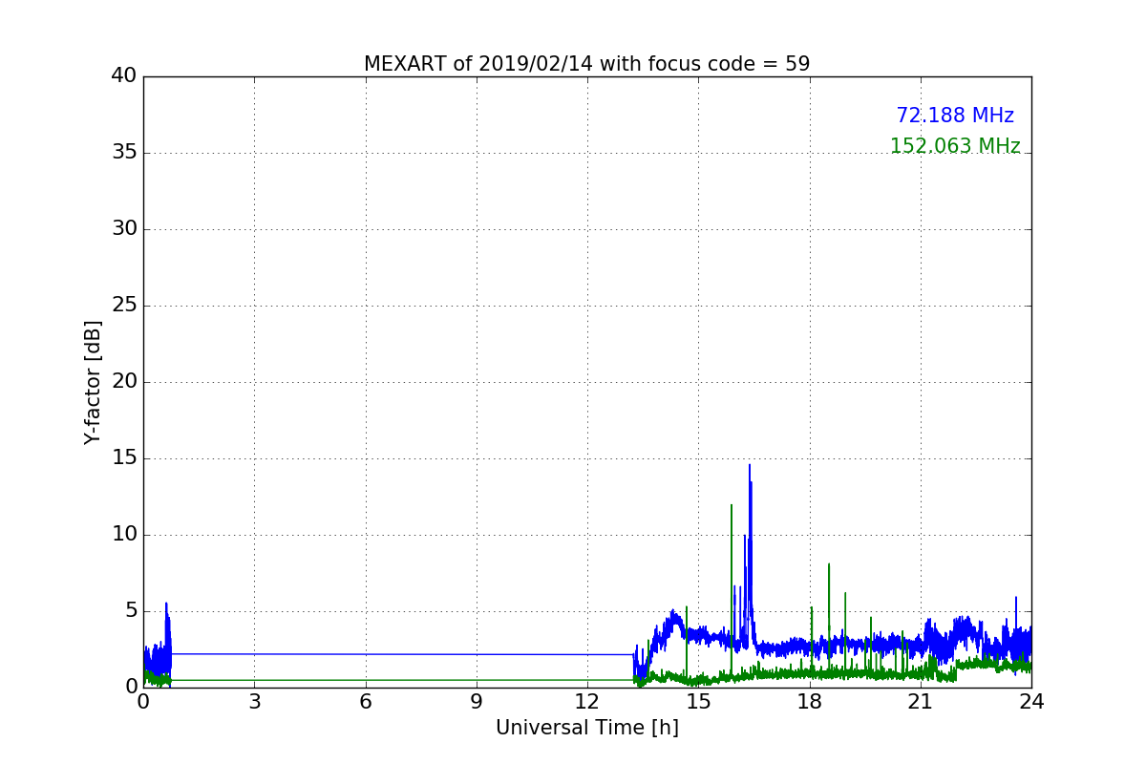Select the green 152.063 MHz legend label

click(955, 146)
